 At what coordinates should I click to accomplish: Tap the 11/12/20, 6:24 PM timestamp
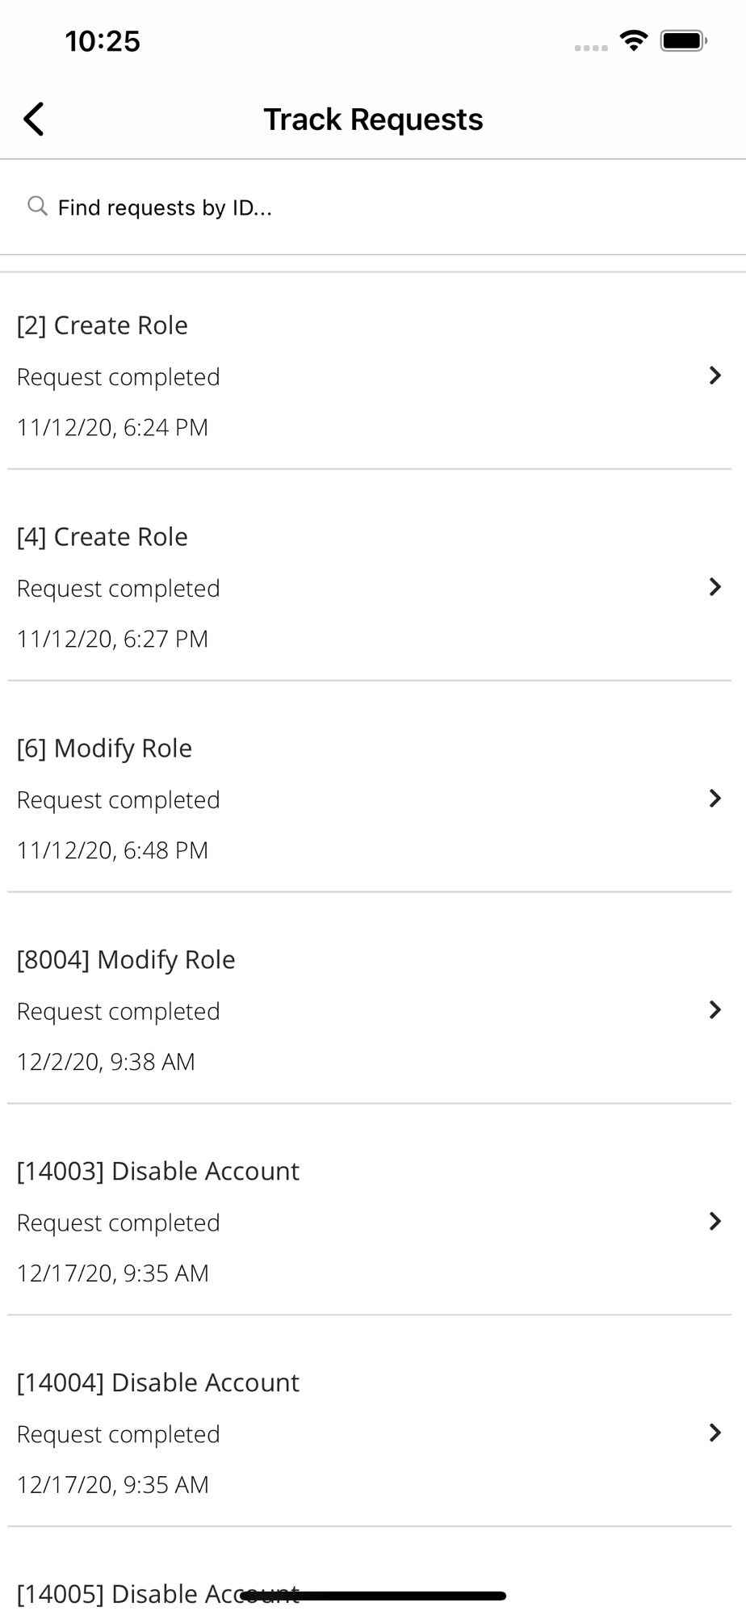click(x=113, y=427)
